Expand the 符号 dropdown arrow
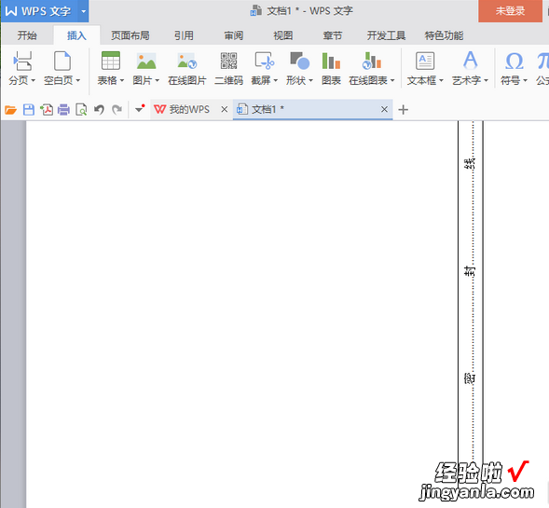Viewport: 549px width, 508px height. tap(525, 80)
